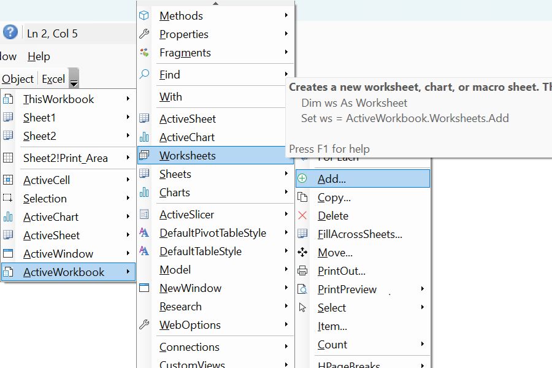This screenshot has height=368, width=552.
Task: Expand the Count submenu arrow
Action: [422, 345]
